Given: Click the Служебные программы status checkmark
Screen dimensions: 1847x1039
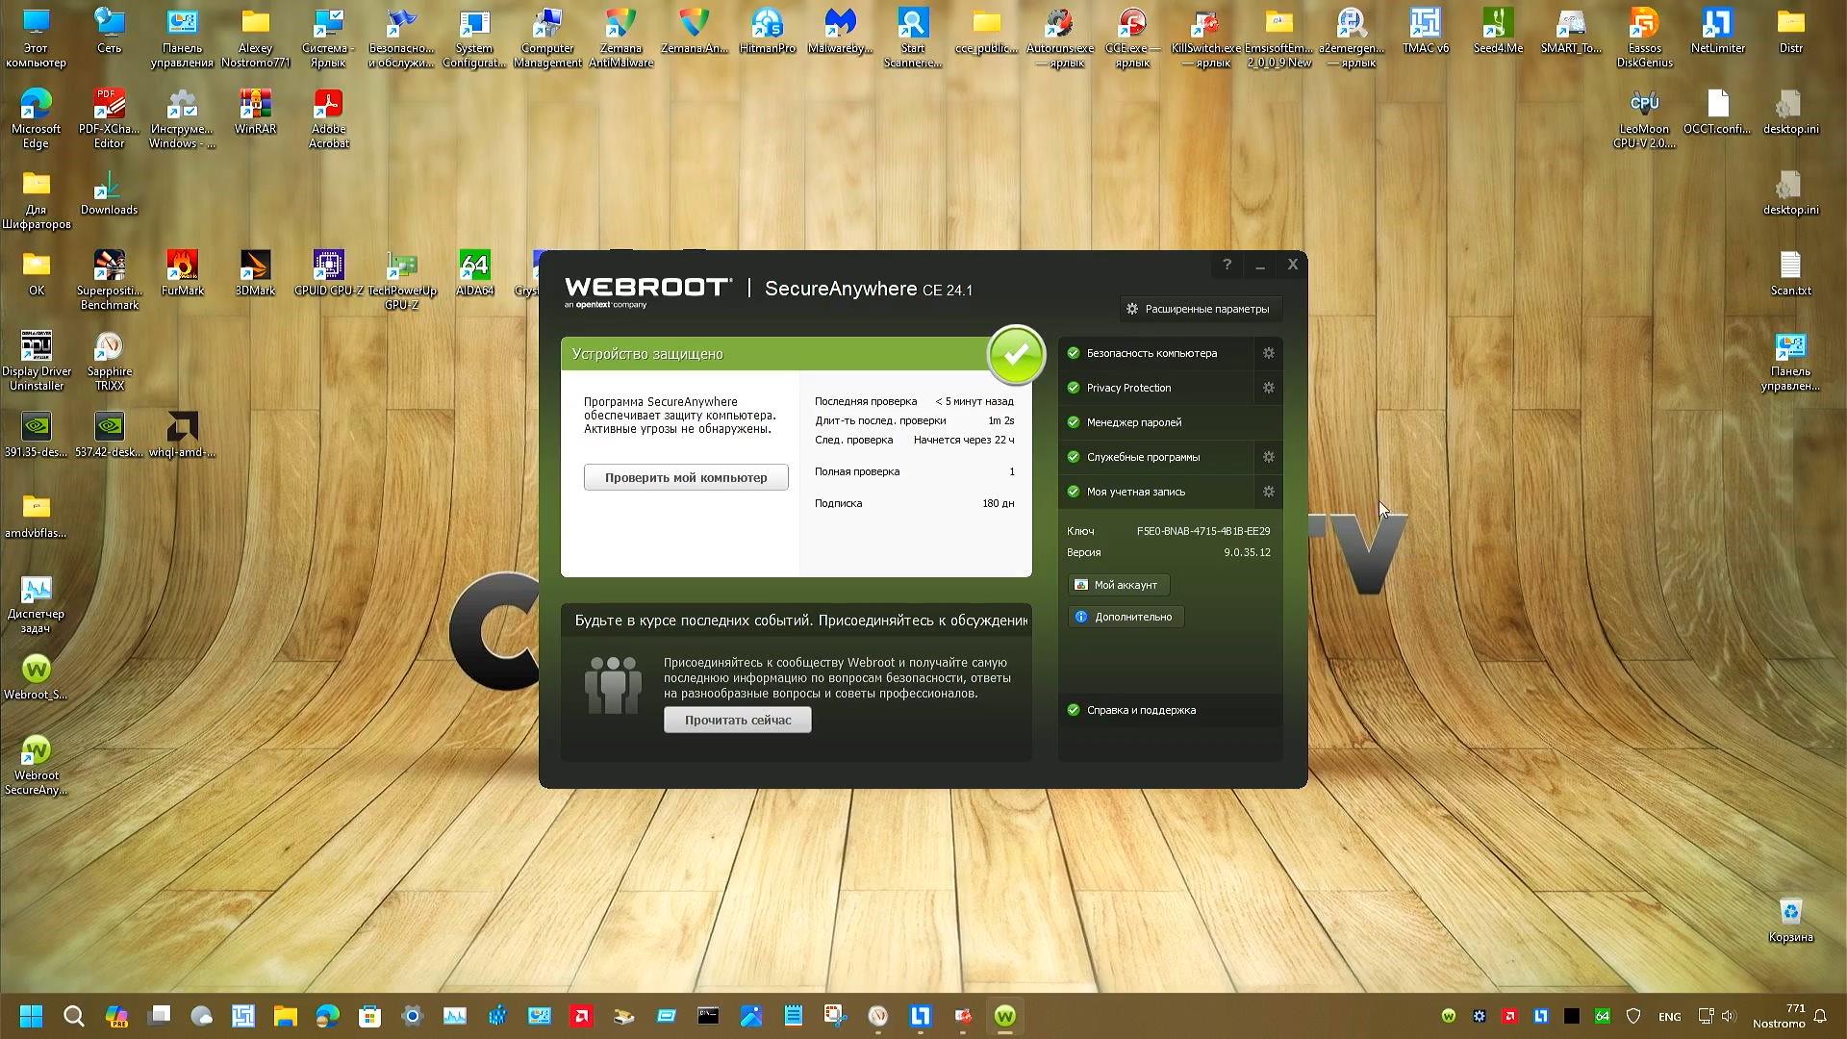Looking at the screenshot, I should [x=1073, y=457].
